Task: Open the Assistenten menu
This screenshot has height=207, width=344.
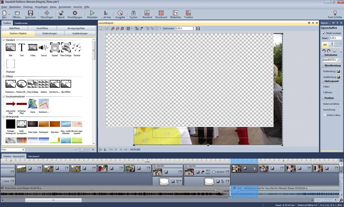Action: click(x=65, y=7)
